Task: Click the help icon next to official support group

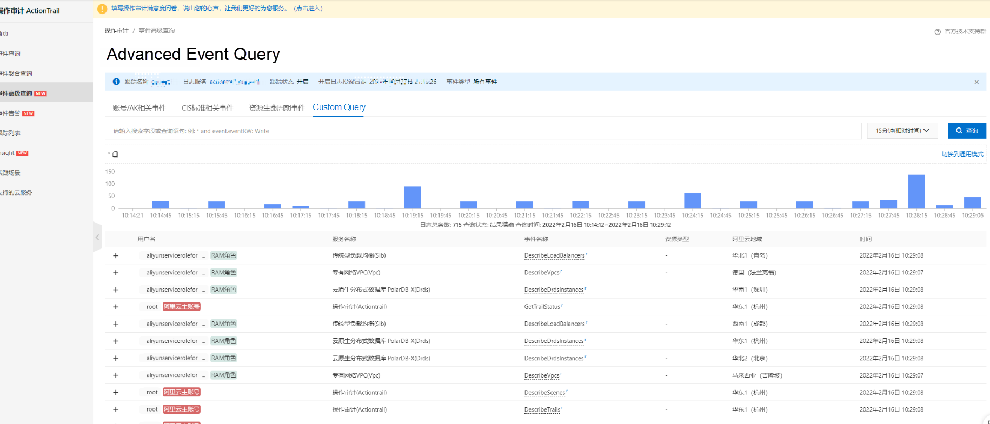Action: [938, 32]
